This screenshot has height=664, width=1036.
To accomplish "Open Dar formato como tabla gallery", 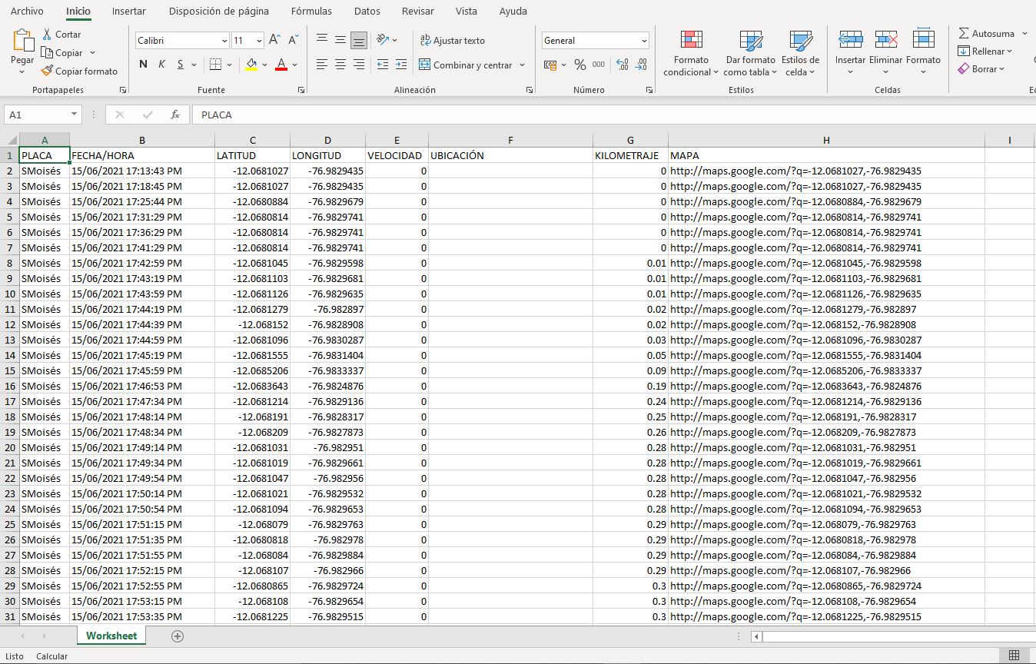I will pos(750,52).
